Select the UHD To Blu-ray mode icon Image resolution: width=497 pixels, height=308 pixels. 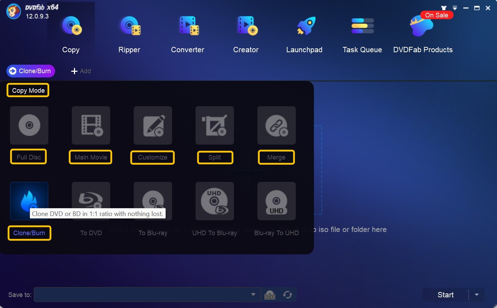[x=215, y=201]
